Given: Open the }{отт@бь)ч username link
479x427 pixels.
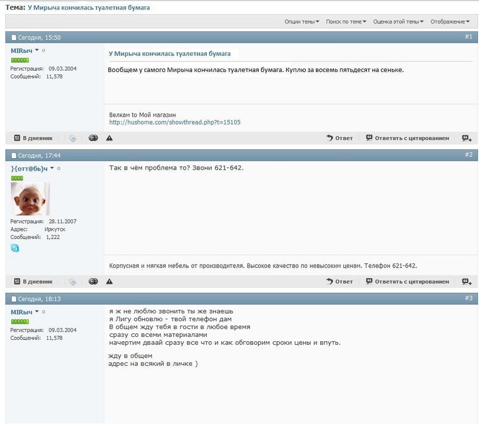Looking at the screenshot, I should [x=29, y=169].
